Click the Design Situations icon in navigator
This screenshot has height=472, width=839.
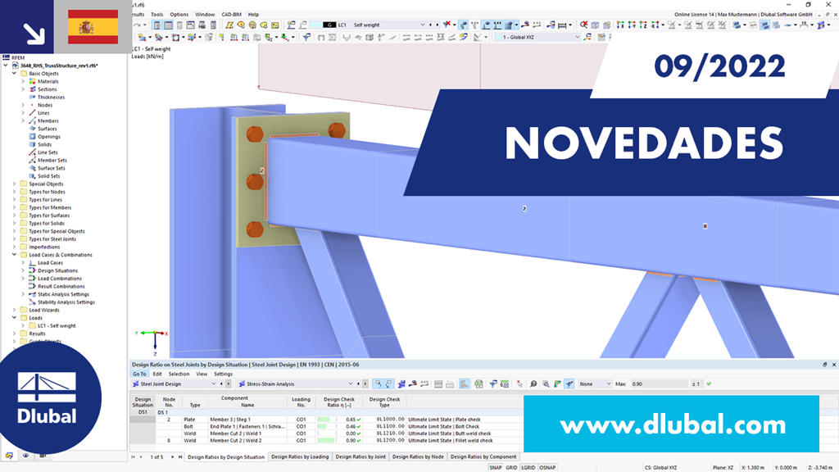coord(32,270)
